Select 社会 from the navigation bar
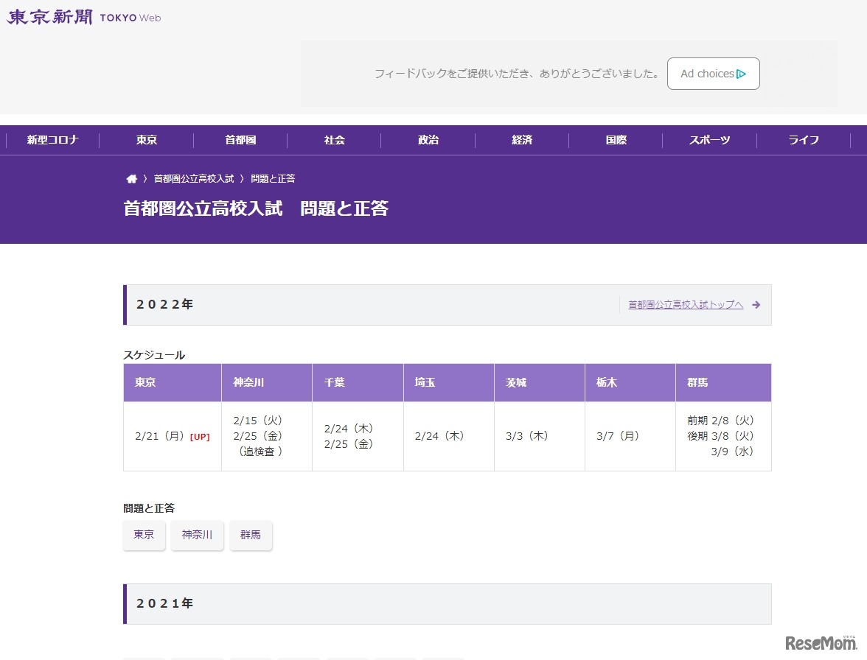Image resolution: width=867 pixels, height=660 pixels. [334, 140]
